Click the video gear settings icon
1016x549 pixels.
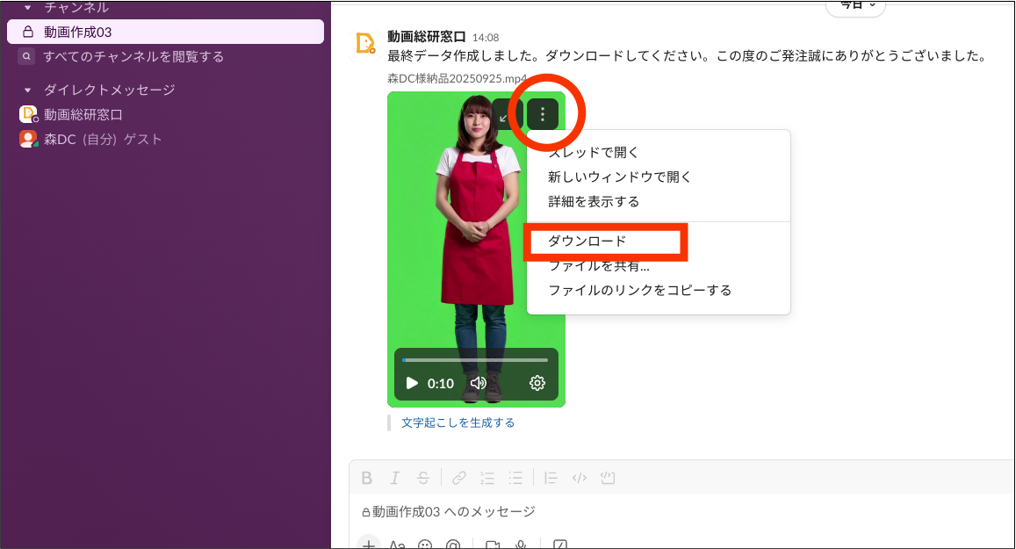pos(537,383)
